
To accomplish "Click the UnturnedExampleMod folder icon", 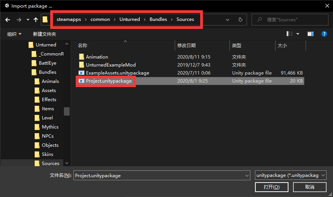I will (x=81, y=65).
